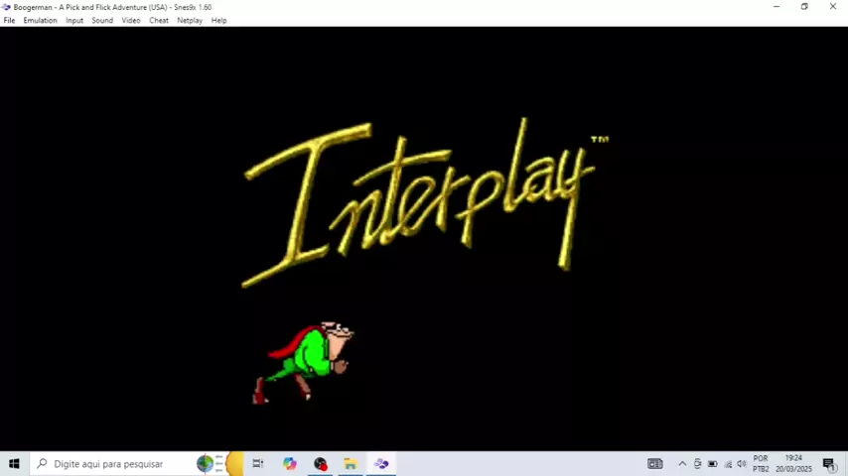
Task: Open the Video menu
Action: [131, 21]
